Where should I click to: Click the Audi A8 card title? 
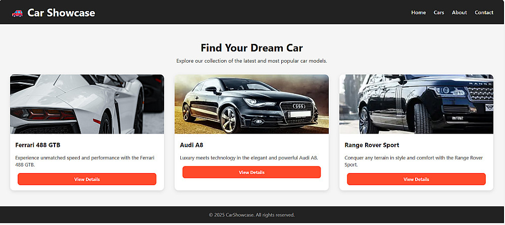point(191,145)
